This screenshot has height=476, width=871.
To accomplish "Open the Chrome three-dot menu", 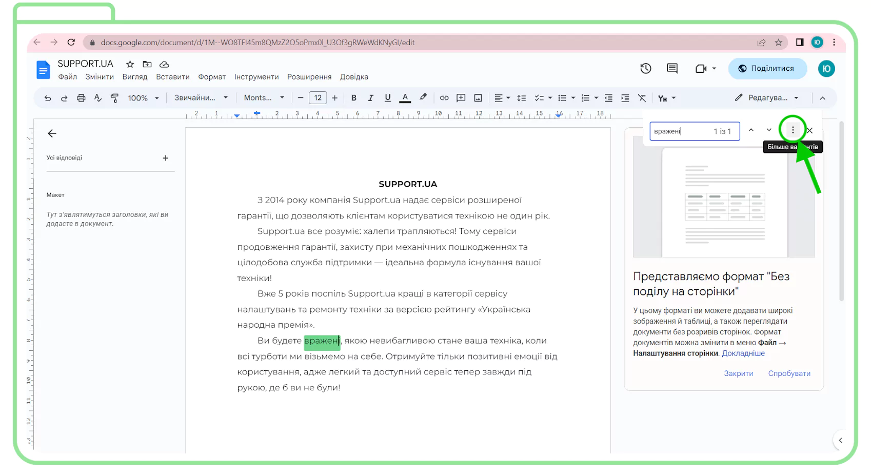I will point(834,43).
